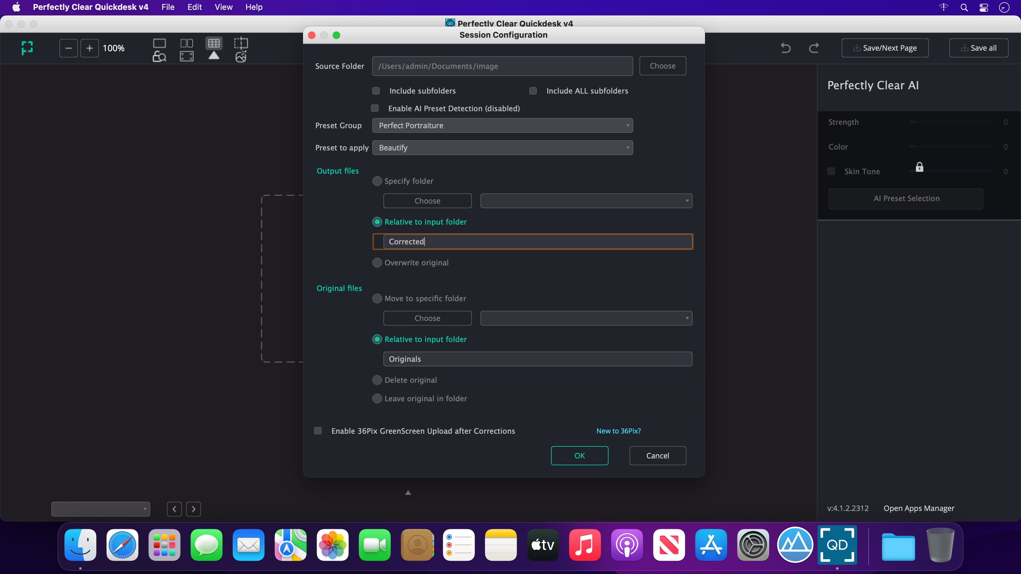Open Quickdesk QD icon in Dock

[x=837, y=545]
